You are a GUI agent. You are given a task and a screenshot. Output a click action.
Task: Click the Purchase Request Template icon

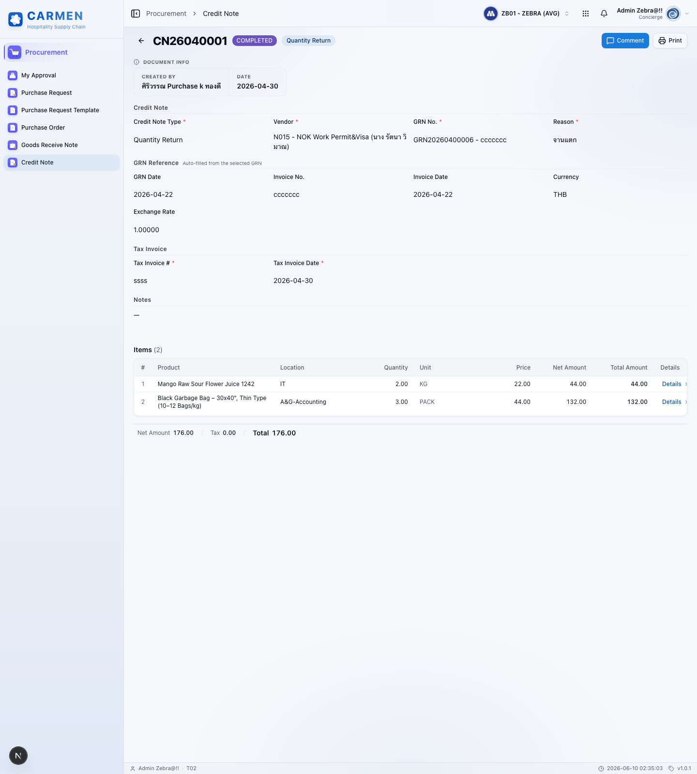click(13, 110)
